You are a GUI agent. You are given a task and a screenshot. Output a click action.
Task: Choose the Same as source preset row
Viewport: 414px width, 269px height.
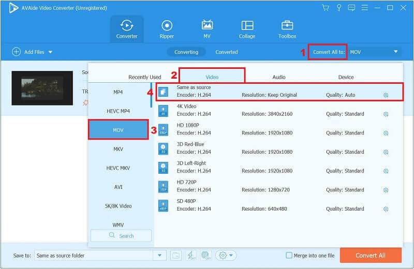(279, 92)
